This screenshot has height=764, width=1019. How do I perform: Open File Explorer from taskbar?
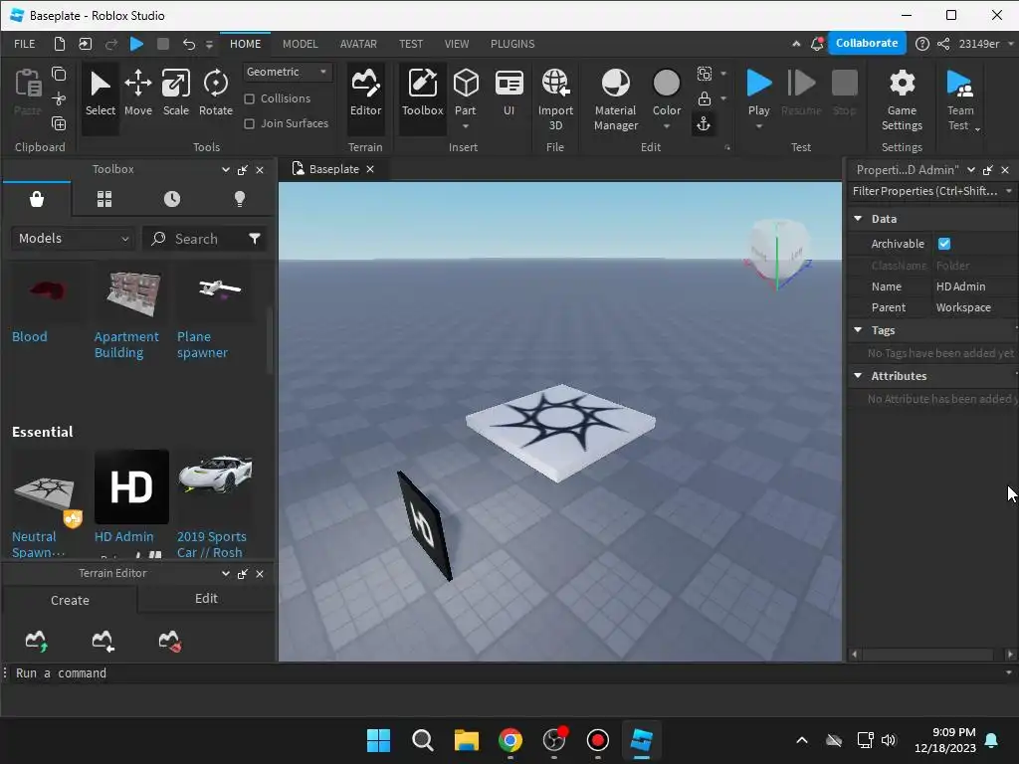[466, 740]
